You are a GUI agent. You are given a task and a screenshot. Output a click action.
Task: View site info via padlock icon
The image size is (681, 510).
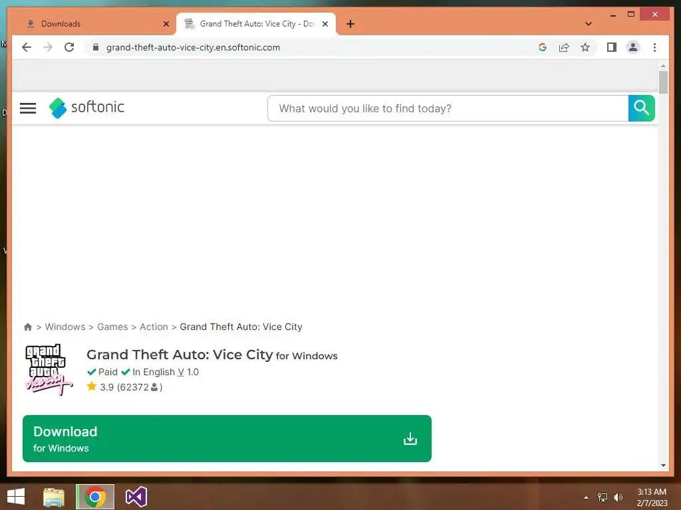pos(96,47)
